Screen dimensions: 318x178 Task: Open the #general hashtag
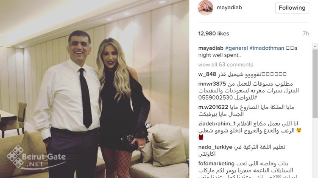click(237, 48)
